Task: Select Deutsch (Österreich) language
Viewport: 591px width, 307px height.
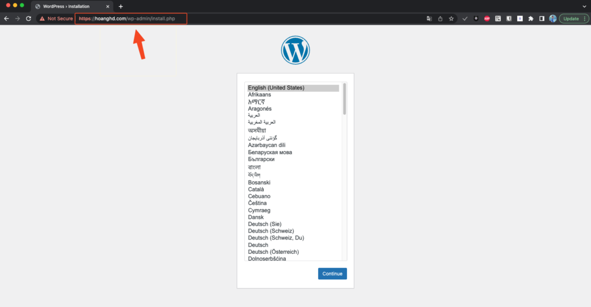Action: coord(273,252)
